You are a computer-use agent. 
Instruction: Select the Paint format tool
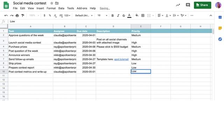click(23, 15)
